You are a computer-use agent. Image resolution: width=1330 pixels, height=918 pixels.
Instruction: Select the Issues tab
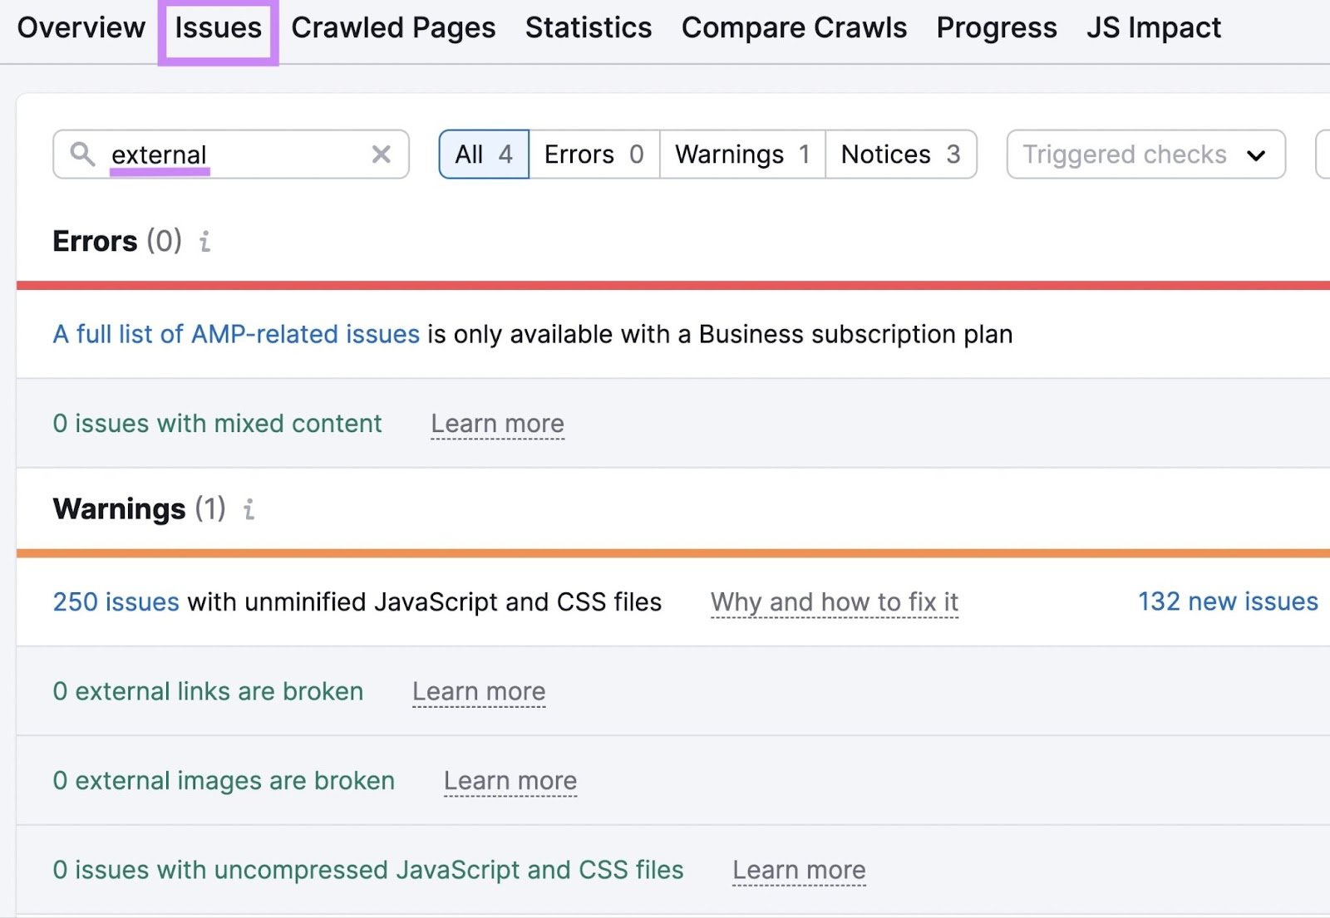coord(217,27)
